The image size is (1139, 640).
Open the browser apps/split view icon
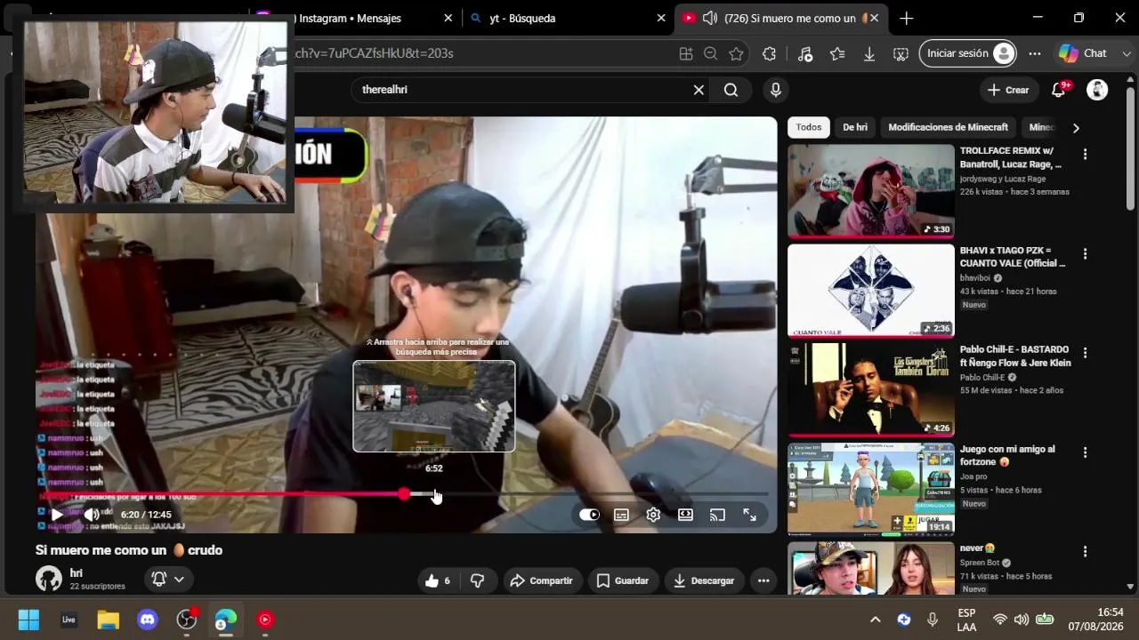686,53
